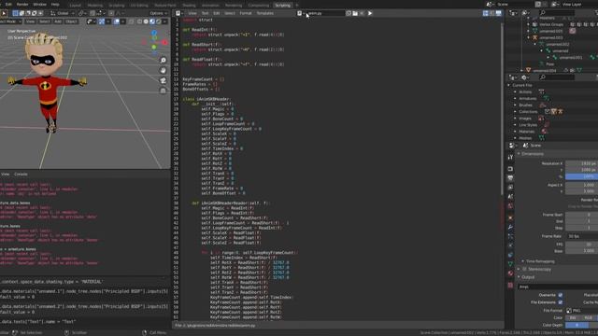Image resolution: width=598 pixels, height=336 pixels.
Task: Toggle the File Extensions checkbox
Action: [561, 302]
